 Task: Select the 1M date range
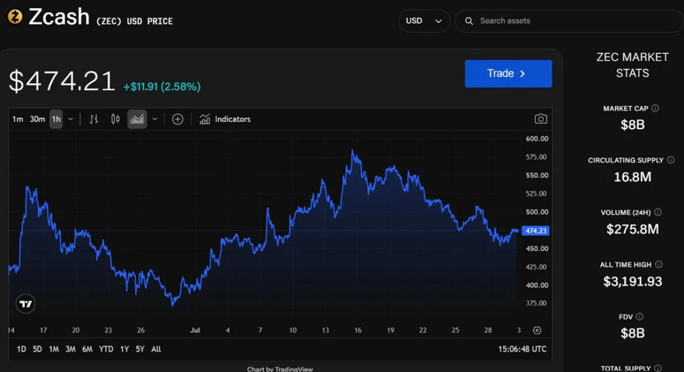(x=54, y=349)
